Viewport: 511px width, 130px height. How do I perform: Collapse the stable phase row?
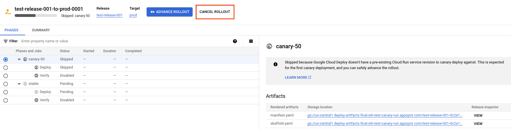[x=19, y=84]
